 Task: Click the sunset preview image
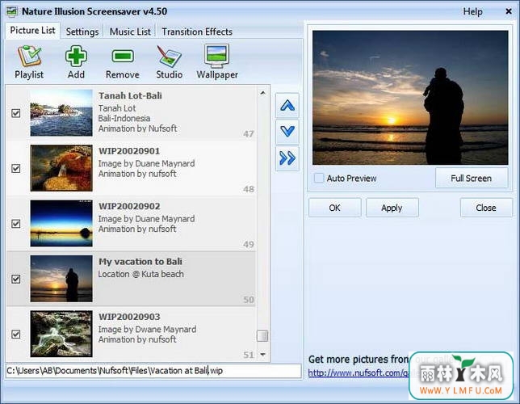(410, 98)
